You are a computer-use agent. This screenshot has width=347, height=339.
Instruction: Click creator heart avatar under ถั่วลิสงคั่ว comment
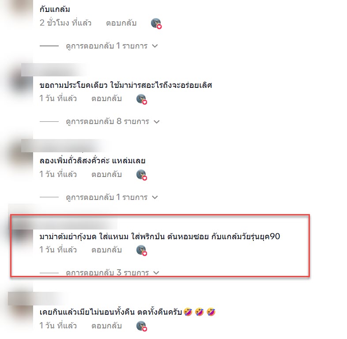[x=142, y=175]
